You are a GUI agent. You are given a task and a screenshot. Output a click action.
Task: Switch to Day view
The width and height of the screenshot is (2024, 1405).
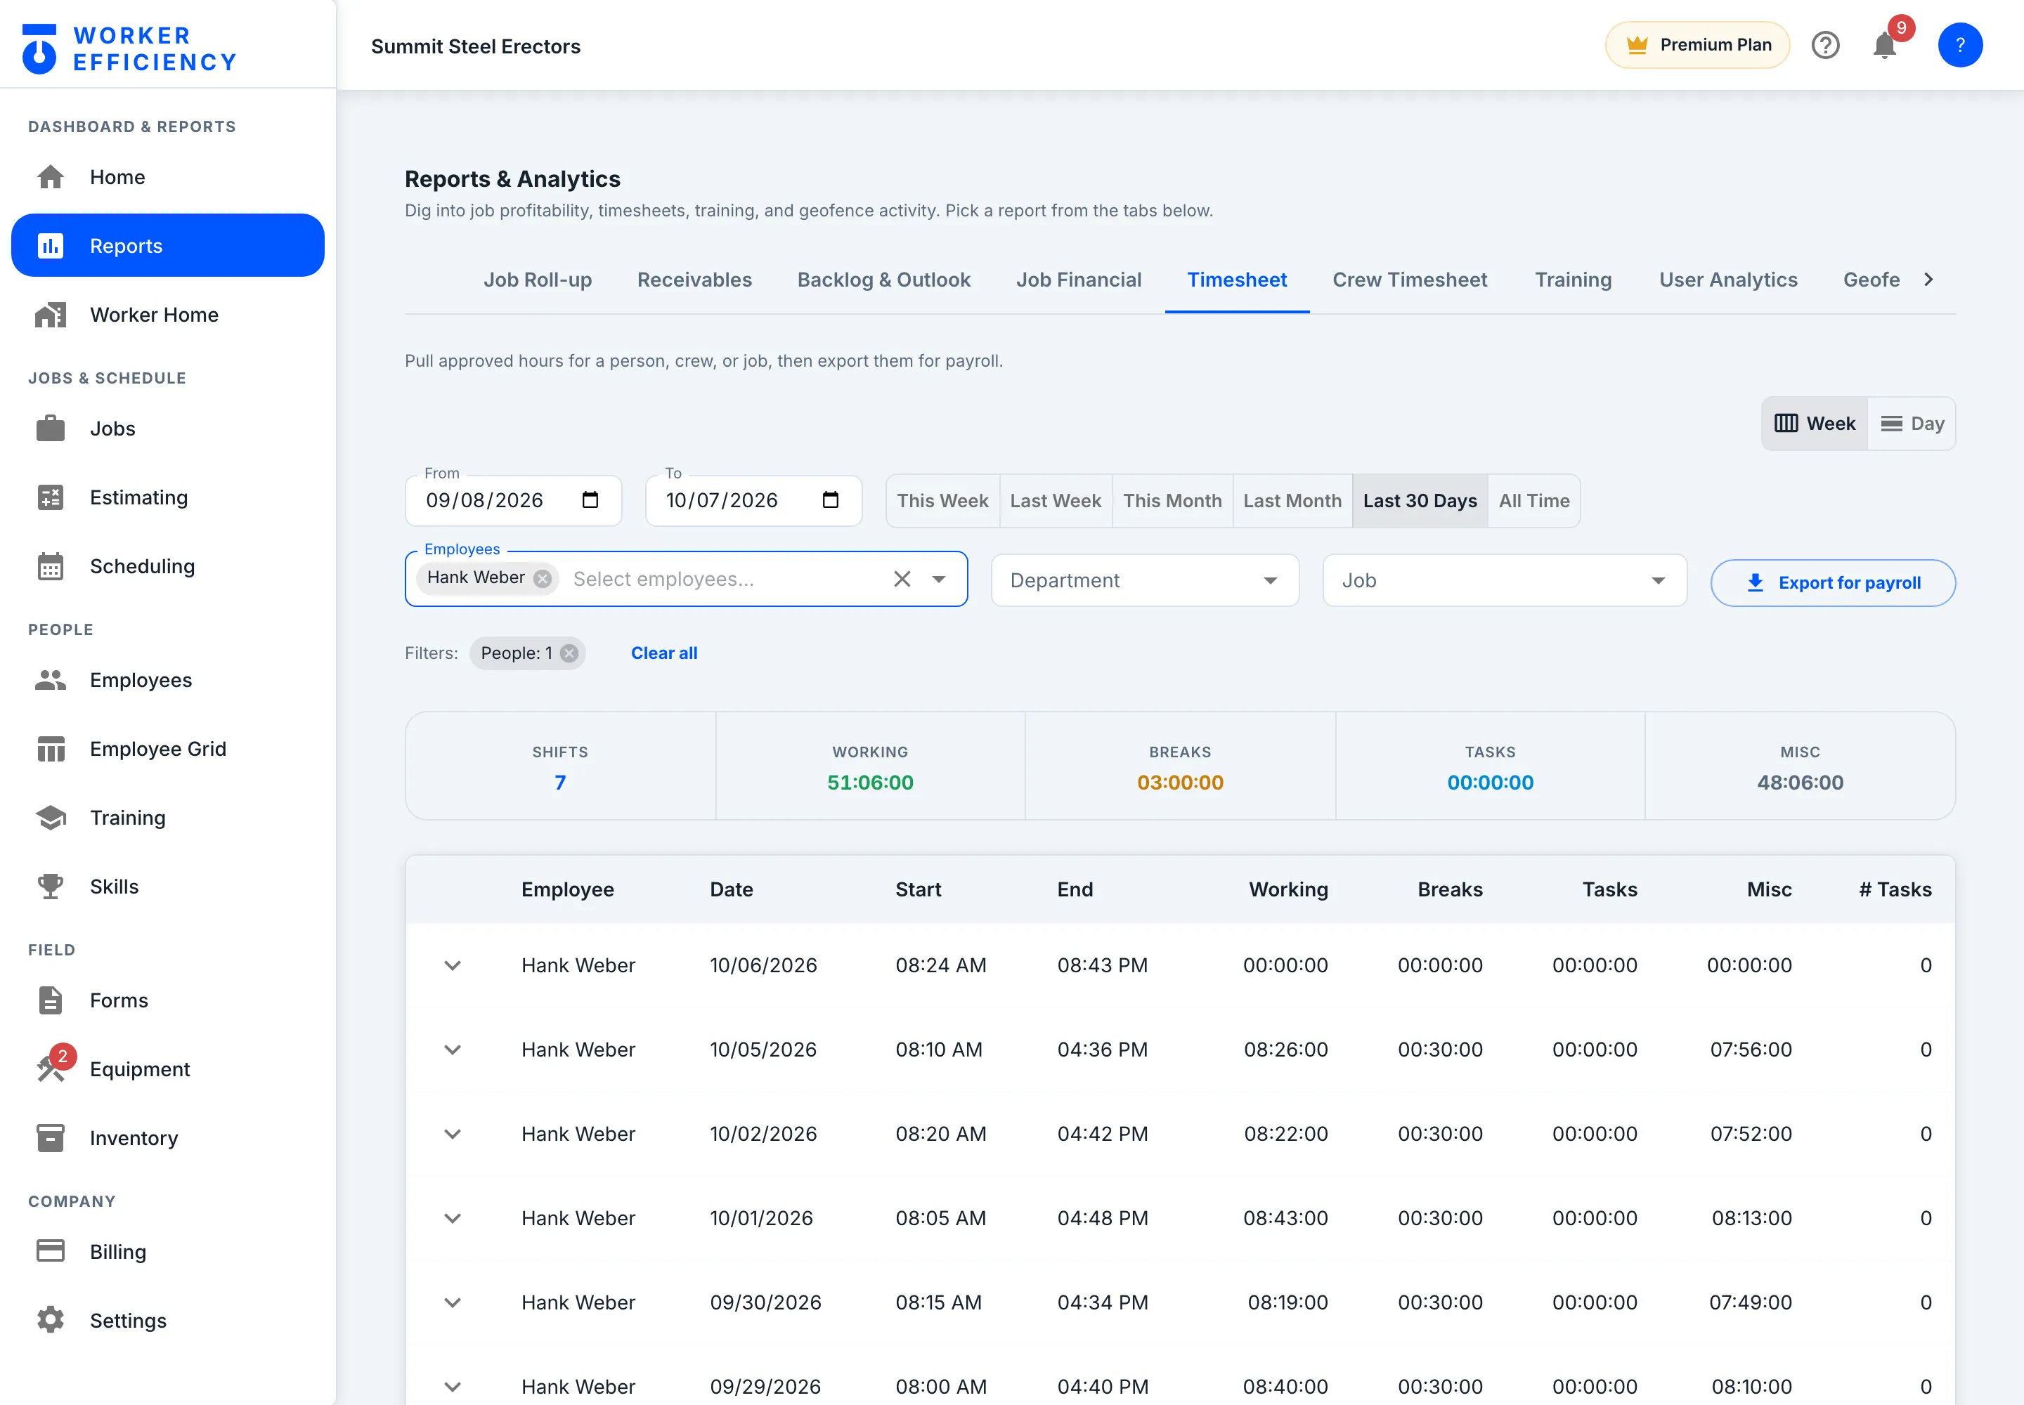tap(1912, 424)
